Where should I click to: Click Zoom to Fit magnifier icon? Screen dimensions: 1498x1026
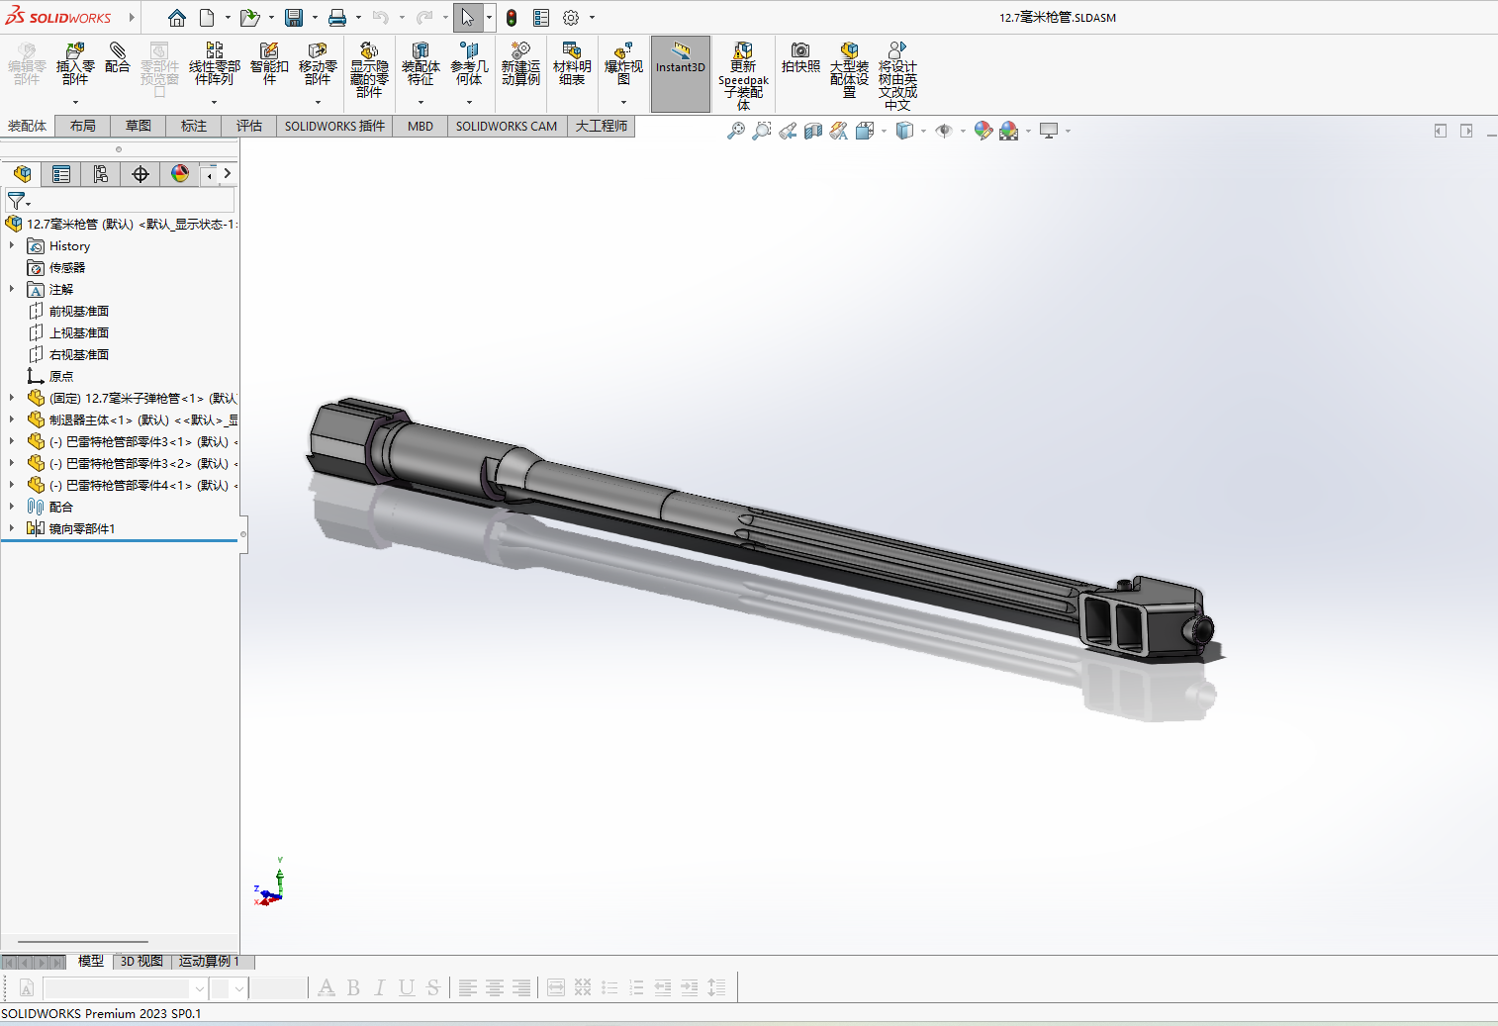(x=735, y=131)
